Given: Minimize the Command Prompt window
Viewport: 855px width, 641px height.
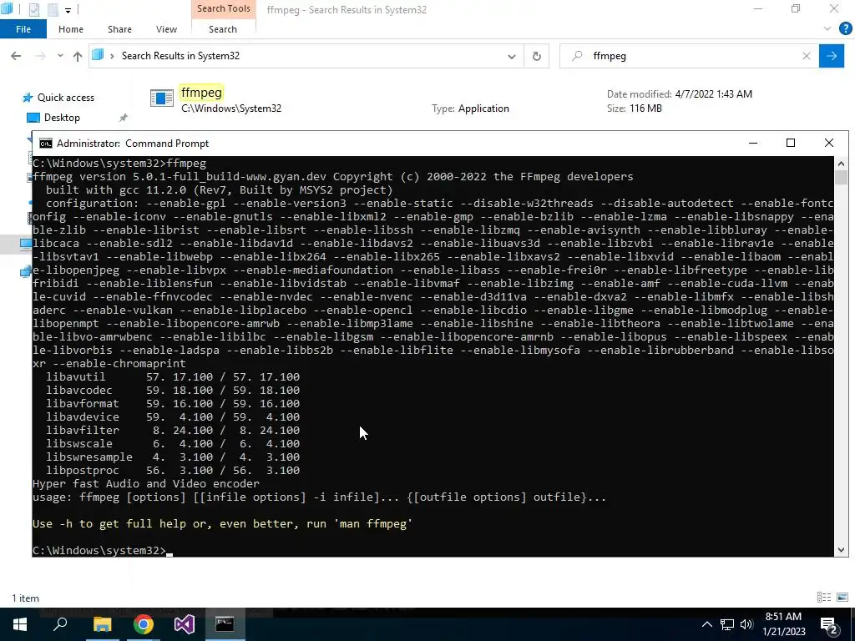Looking at the screenshot, I should (x=753, y=143).
